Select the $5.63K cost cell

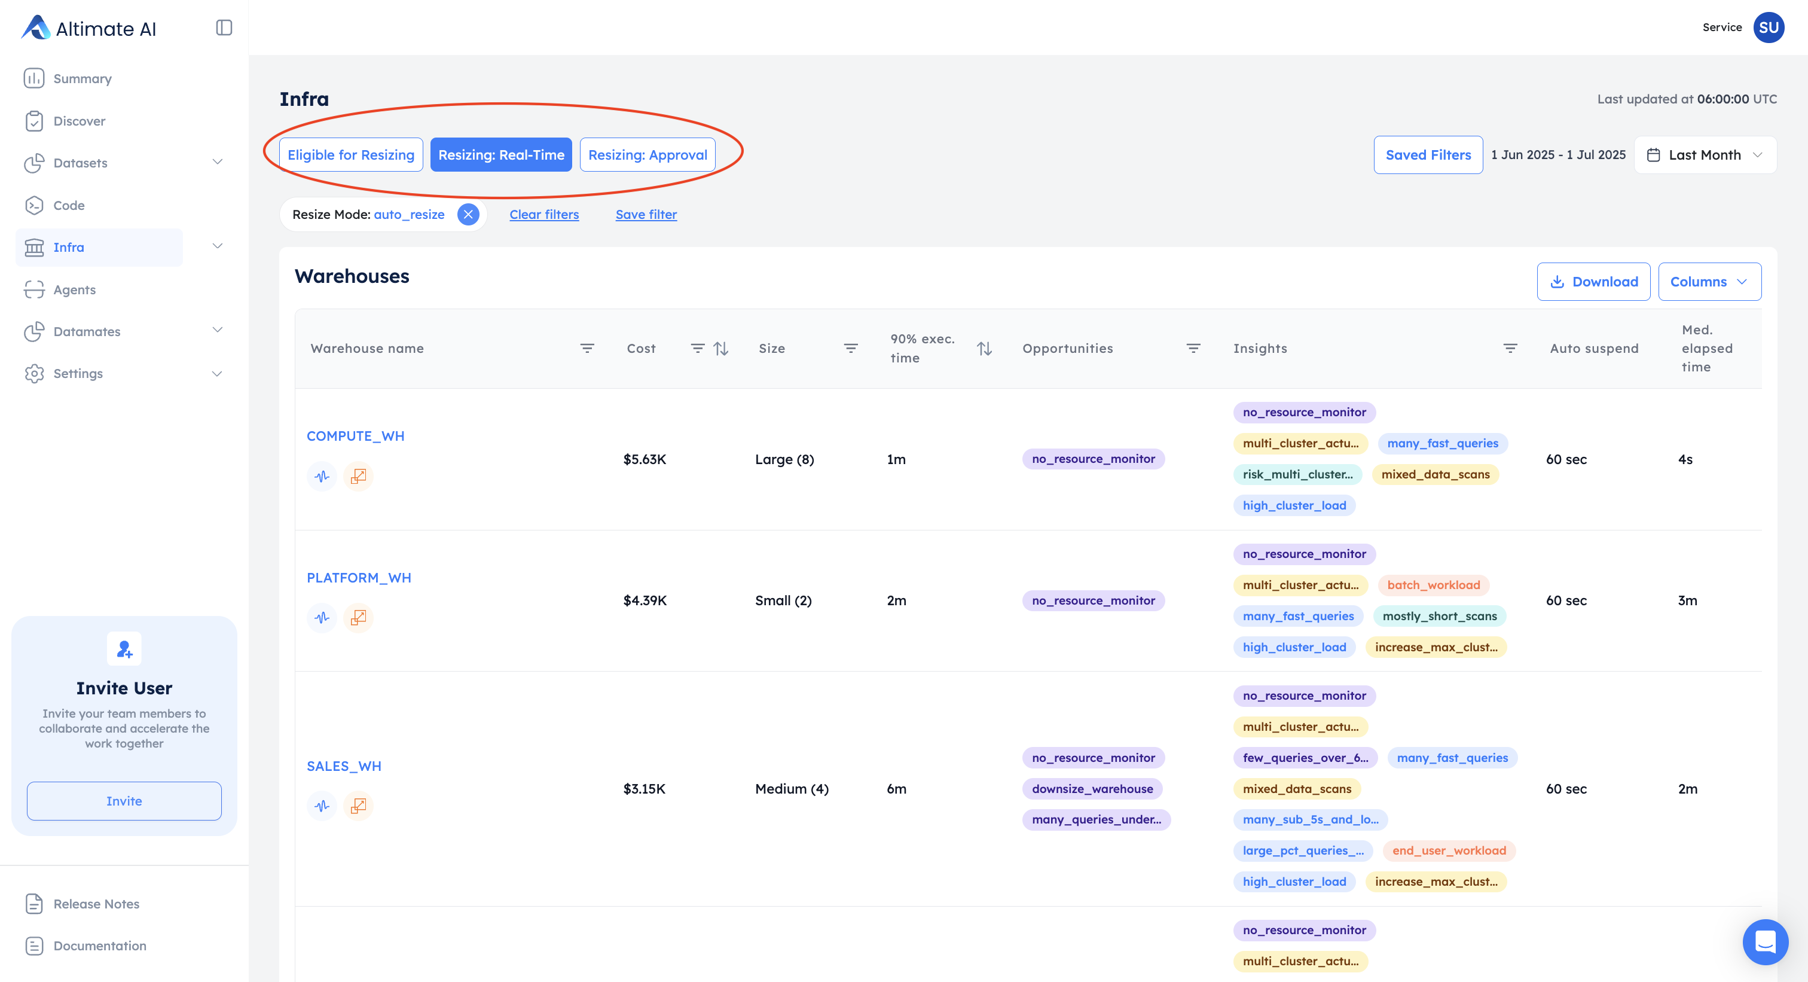[645, 459]
